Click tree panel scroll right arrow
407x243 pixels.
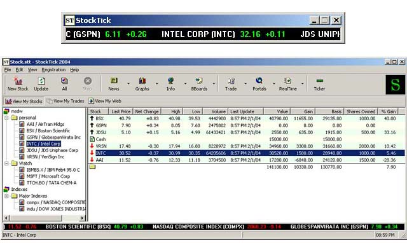(x=82, y=218)
